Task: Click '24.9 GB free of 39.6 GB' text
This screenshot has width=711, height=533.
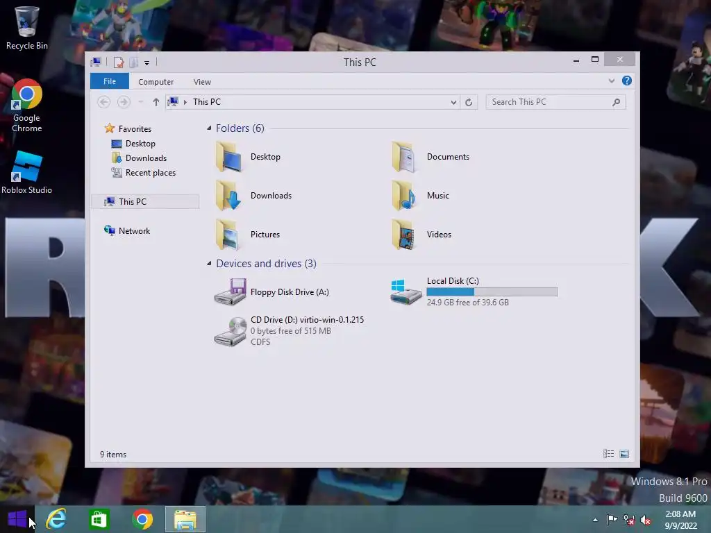Action: click(x=467, y=303)
